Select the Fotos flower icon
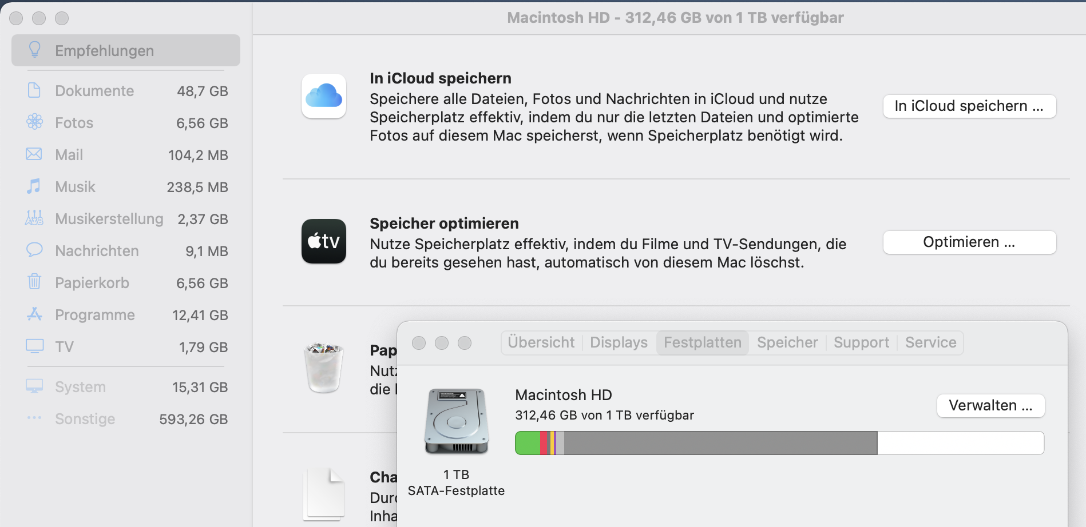Viewport: 1086px width, 527px height. pos(34,122)
